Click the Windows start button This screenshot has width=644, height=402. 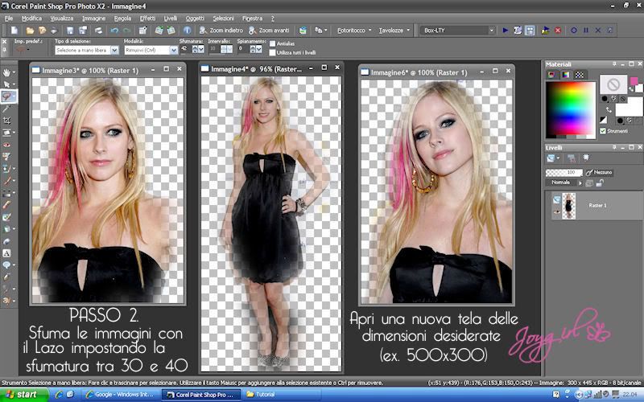tap(23, 395)
